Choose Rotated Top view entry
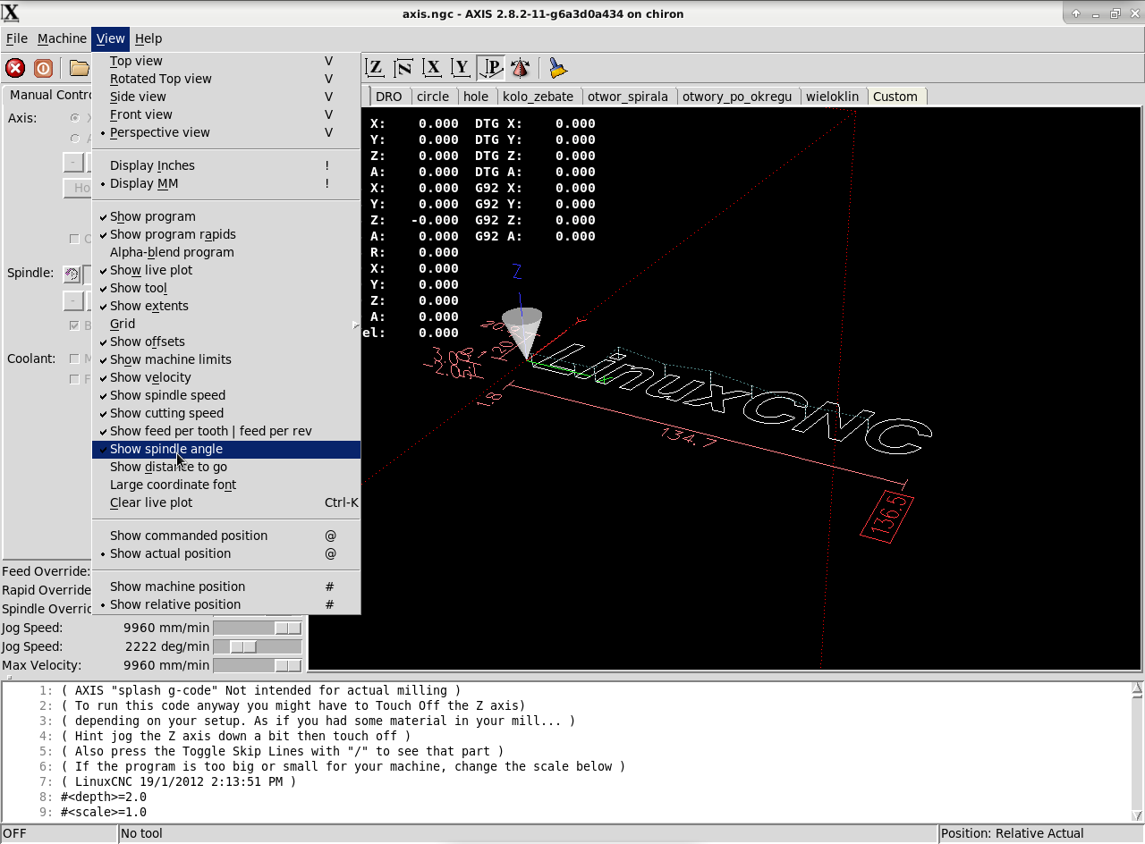 tap(226, 79)
